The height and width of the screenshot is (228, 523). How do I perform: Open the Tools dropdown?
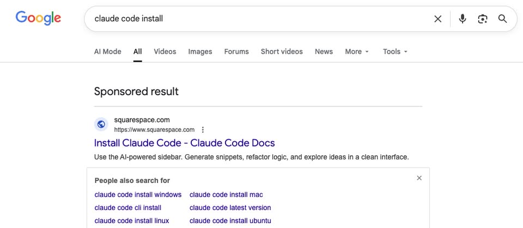[395, 52]
